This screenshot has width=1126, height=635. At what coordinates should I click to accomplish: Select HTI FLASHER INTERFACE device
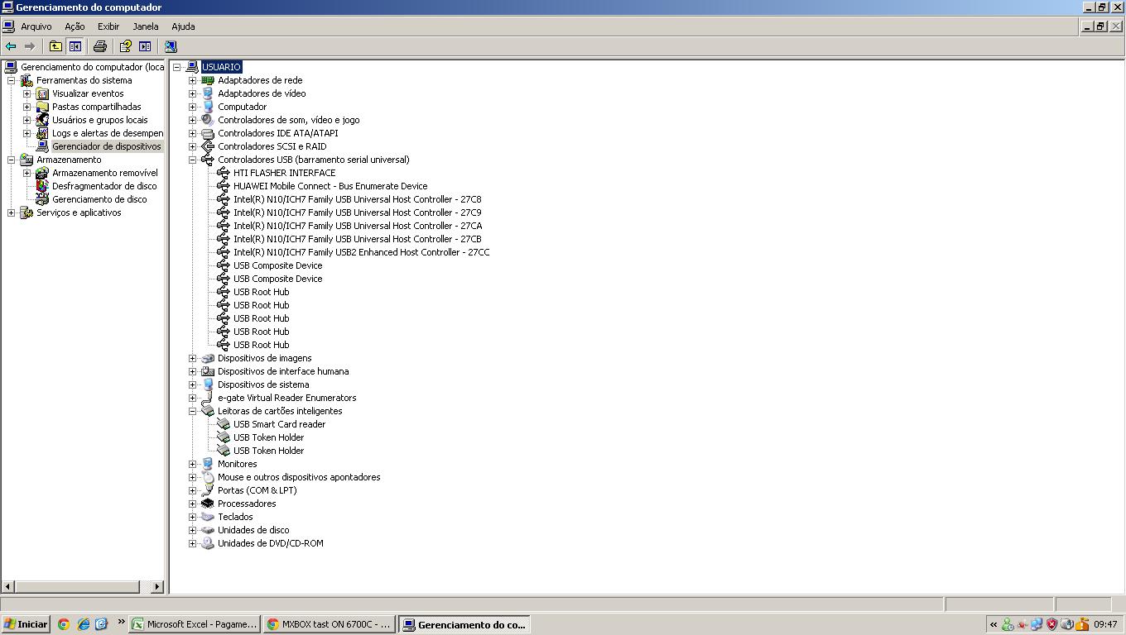[284, 173]
